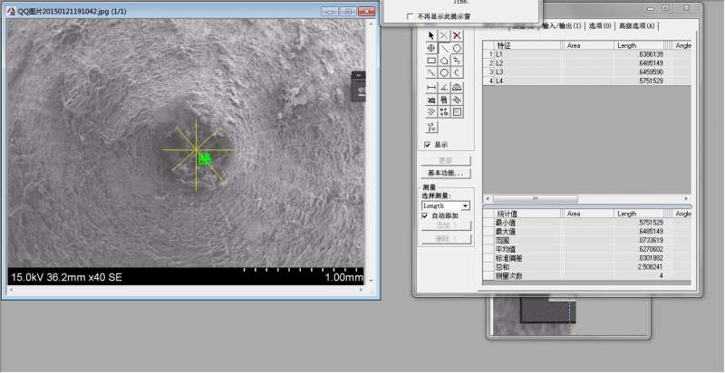Select the rectangle measurement tool
Image resolution: width=725 pixels, height=373 pixels.
coord(431,61)
